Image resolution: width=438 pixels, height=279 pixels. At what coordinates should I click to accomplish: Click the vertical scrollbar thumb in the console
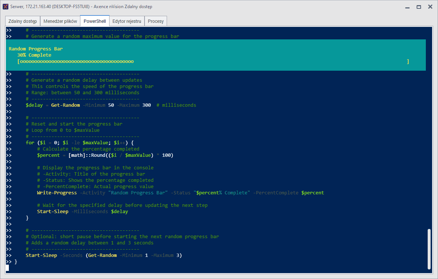click(429, 248)
